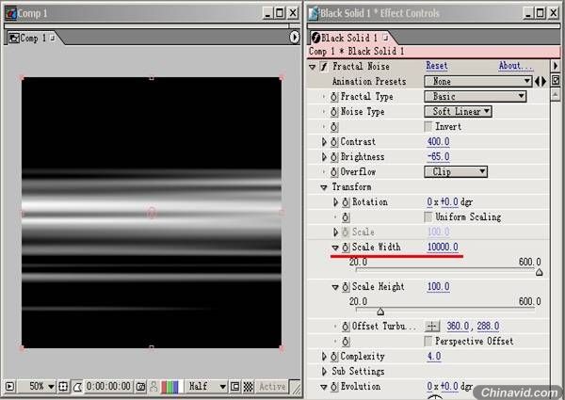565x400 pixels.
Task: Toggle stopwatch for Evolution
Action: point(334,387)
